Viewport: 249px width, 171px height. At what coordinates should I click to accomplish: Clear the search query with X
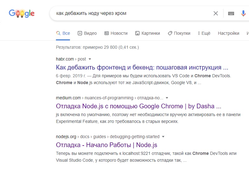[x=216, y=13]
